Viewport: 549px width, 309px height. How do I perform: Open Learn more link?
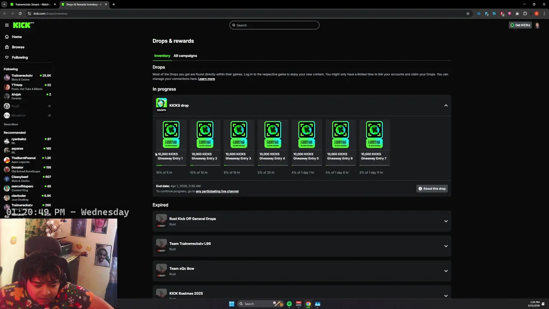coord(206,79)
